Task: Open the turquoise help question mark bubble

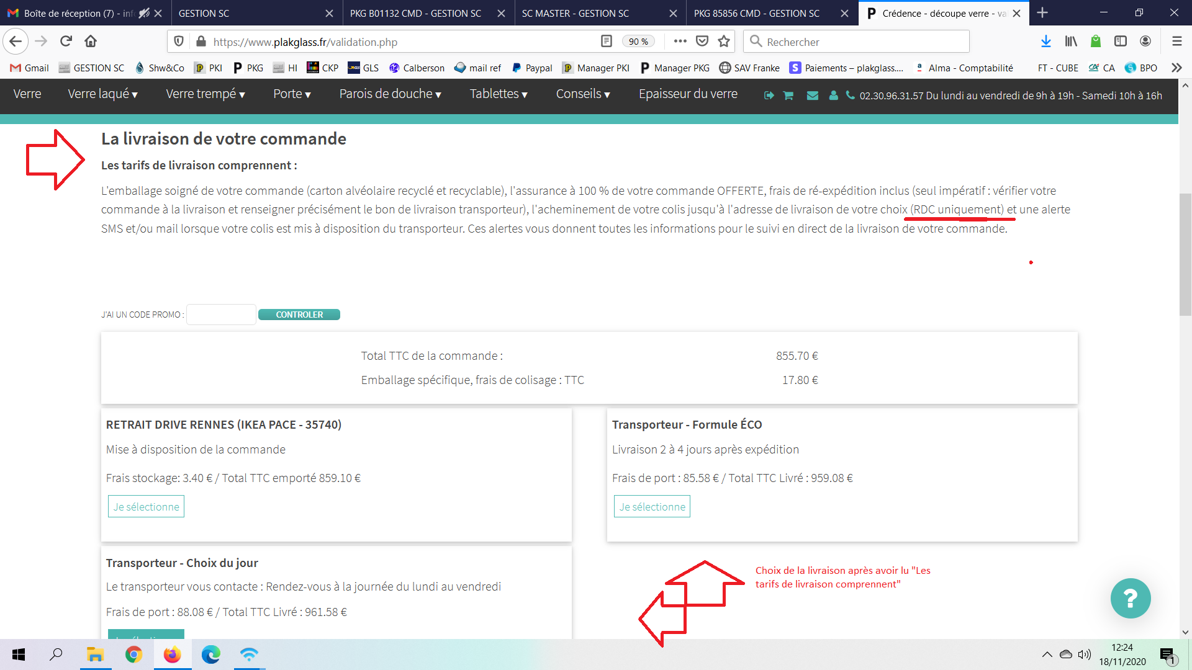Action: click(x=1130, y=598)
